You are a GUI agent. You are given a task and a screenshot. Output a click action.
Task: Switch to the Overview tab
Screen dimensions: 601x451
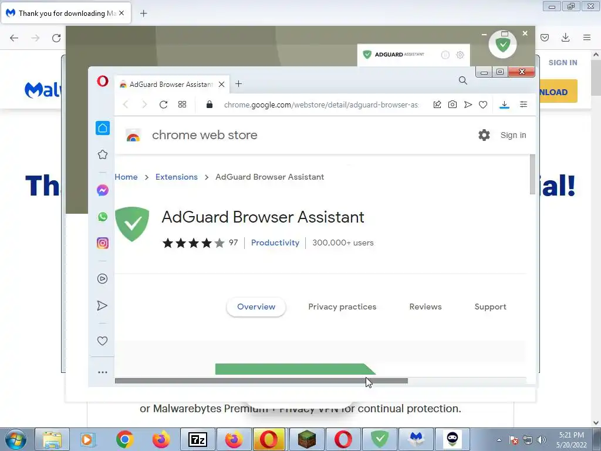pyautogui.click(x=256, y=307)
